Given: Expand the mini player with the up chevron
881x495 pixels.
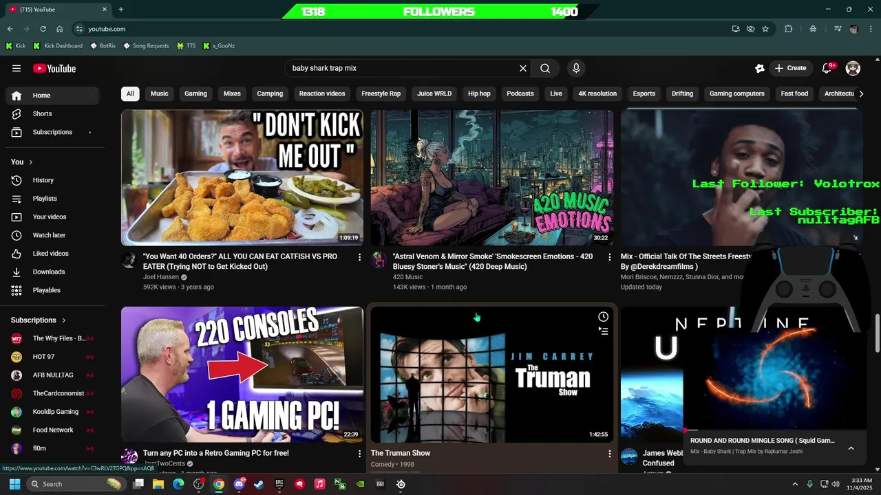Looking at the screenshot, I should pyautogui.click(x=851, y=448).
